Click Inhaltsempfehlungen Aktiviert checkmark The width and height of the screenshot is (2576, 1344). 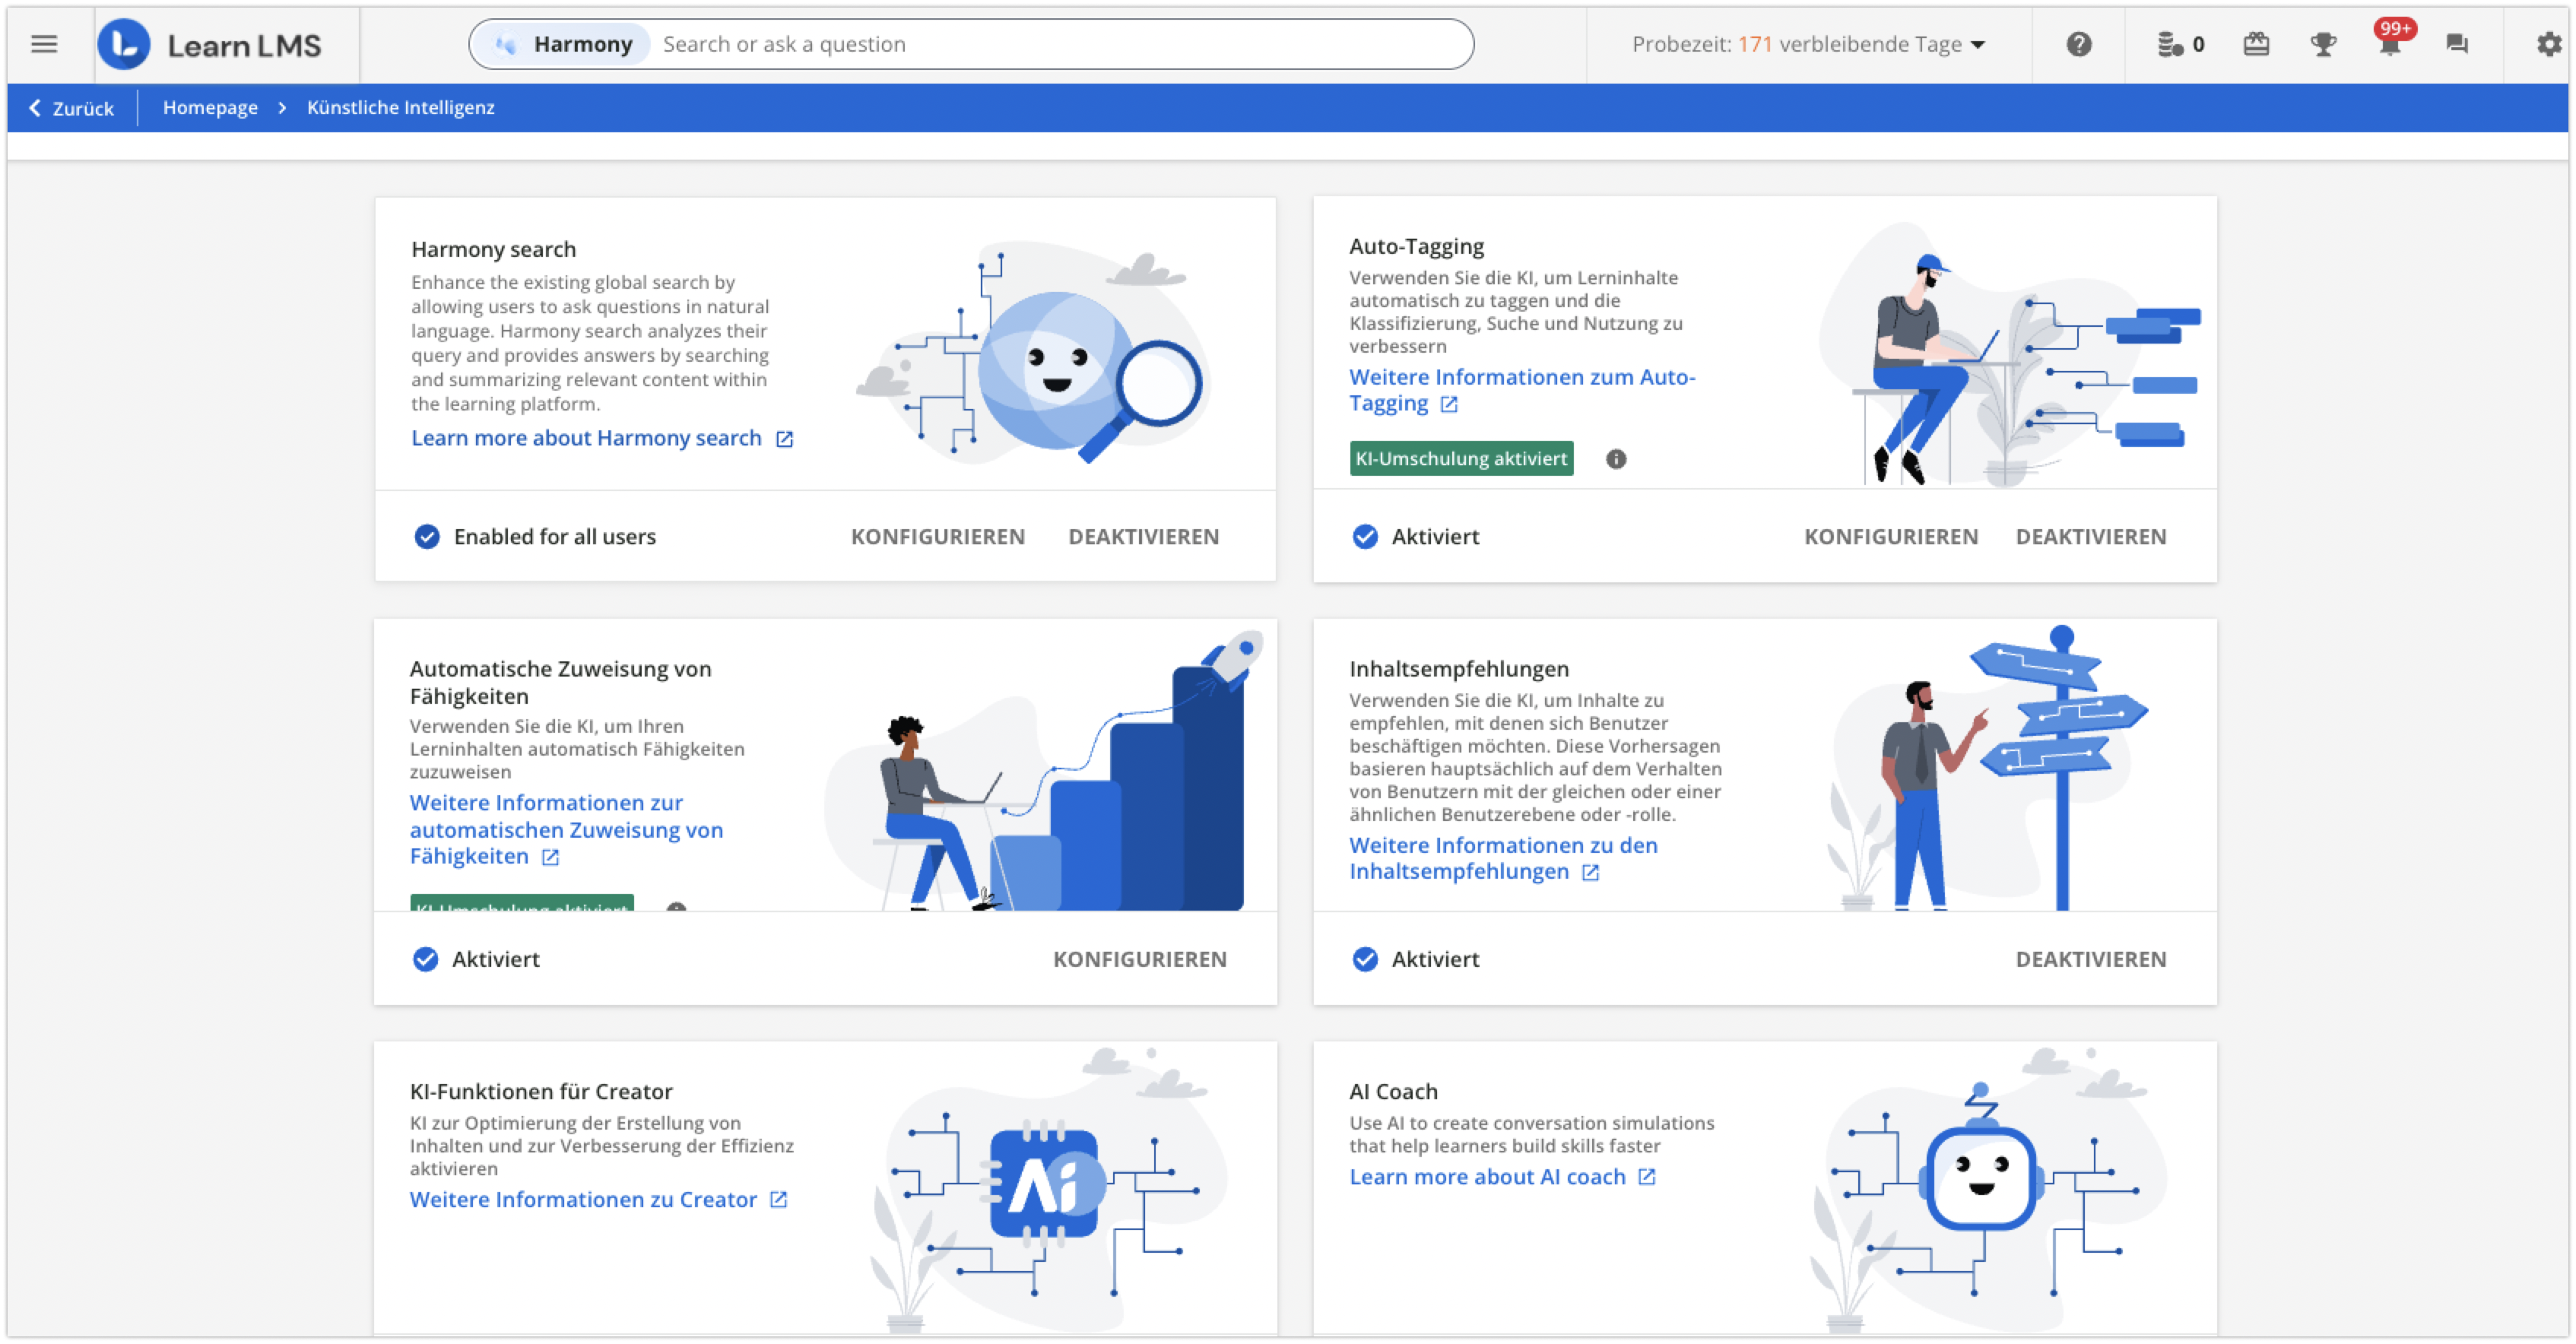tap(1365, 959)
